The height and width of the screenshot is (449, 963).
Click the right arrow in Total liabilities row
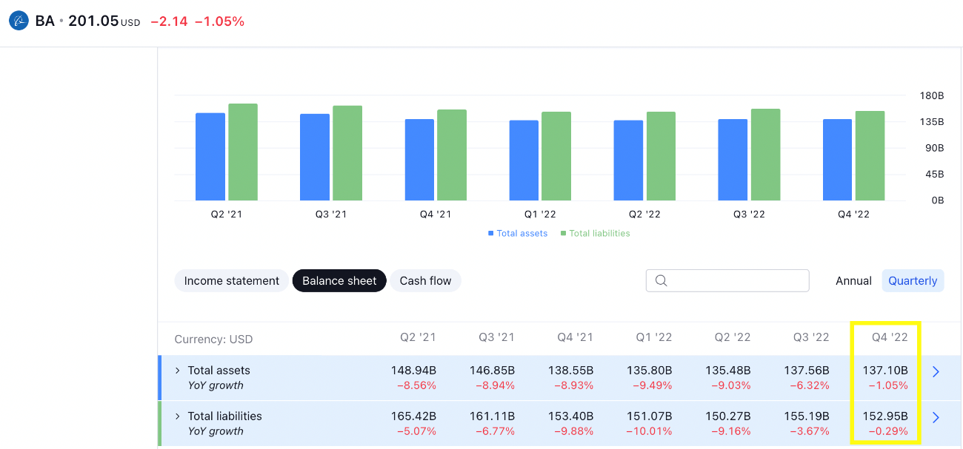[936, 418]
